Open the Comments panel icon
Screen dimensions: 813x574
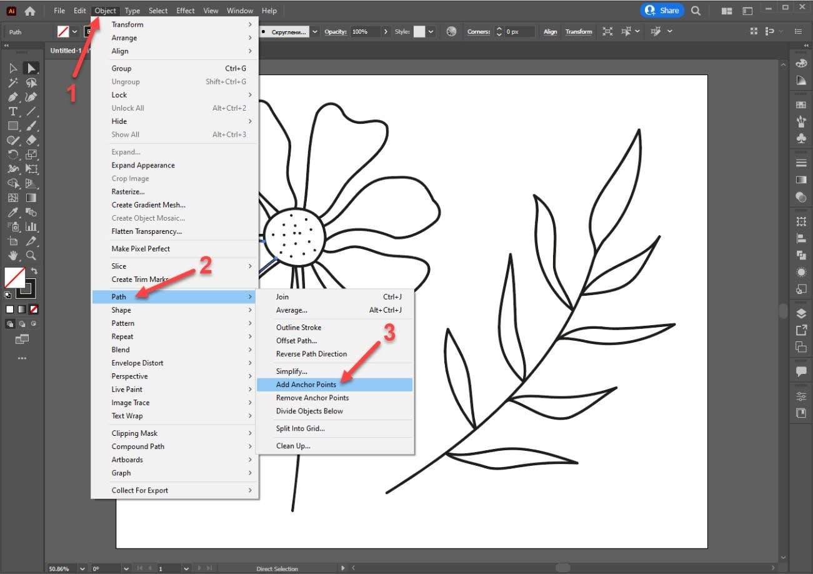tap(801, 371)
